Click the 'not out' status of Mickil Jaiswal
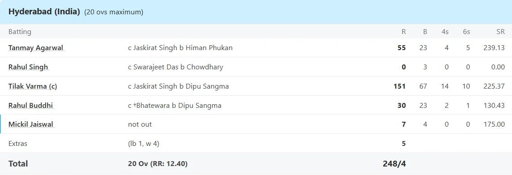The image size is (512, 175). click(x=140, y=124)
